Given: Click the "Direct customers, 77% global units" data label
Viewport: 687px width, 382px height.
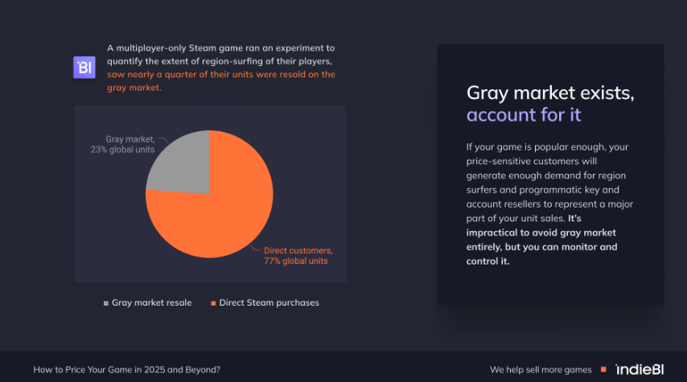Looking at the screenshot, I should click(298, 255).
